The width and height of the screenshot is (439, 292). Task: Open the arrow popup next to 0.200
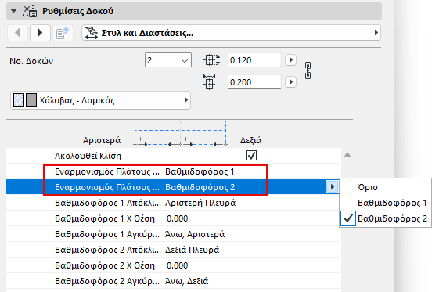click(290, 81)
